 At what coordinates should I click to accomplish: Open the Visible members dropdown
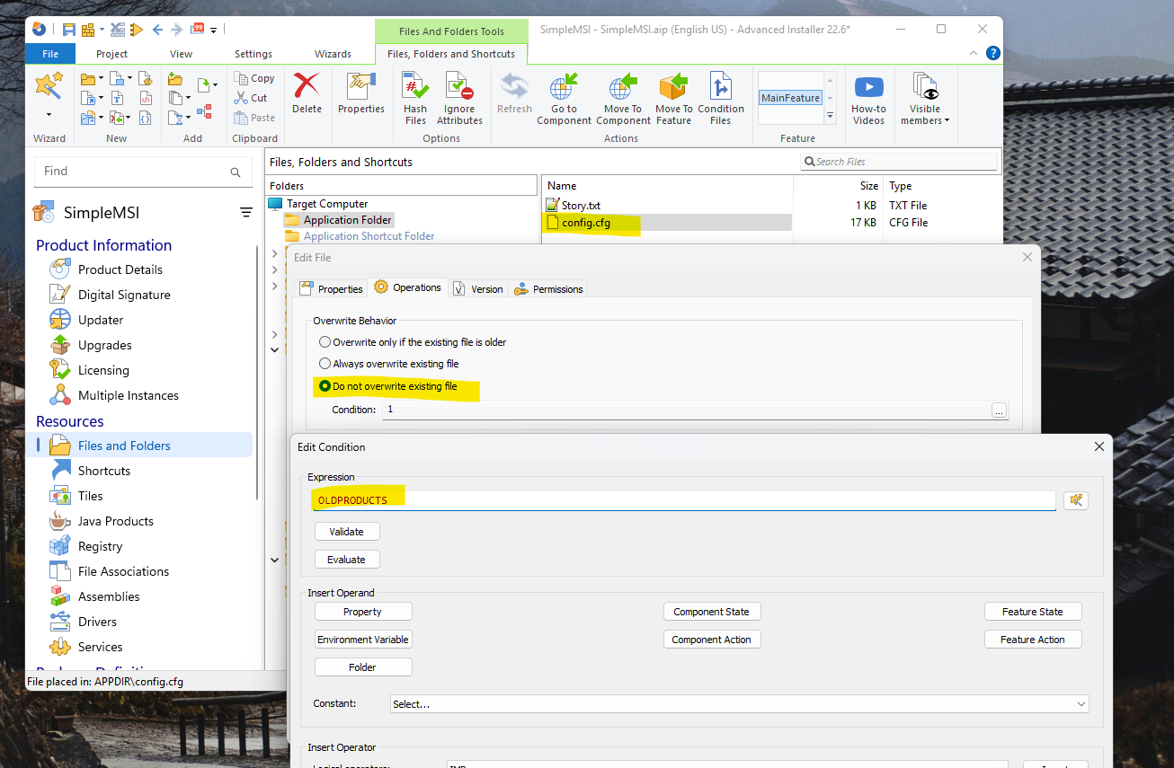[924, 99]
